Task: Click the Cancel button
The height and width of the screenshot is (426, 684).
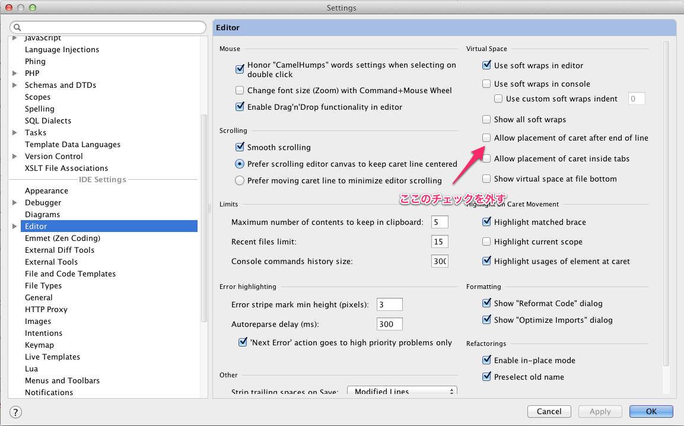Action: point(549,411)
